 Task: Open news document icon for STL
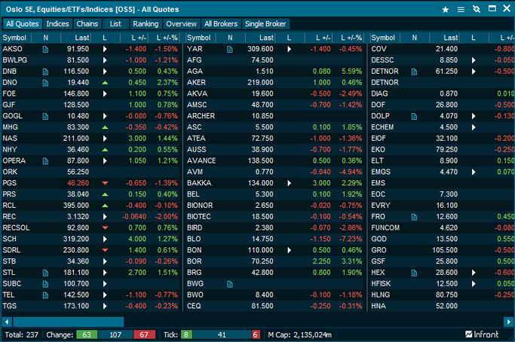click(x=45, y=273)
